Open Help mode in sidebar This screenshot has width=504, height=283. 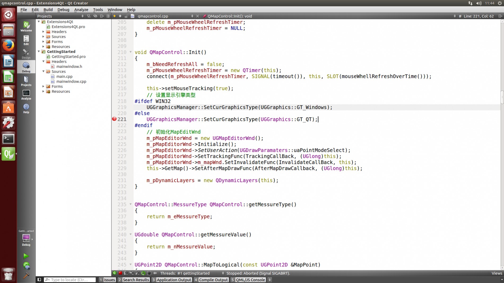tap(26, 108)
